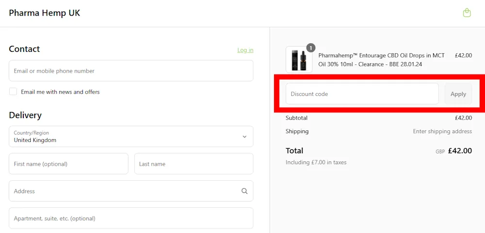Click the First name (optional) field
The height and width of the screenshot is (233, 485).
point(68,164)
